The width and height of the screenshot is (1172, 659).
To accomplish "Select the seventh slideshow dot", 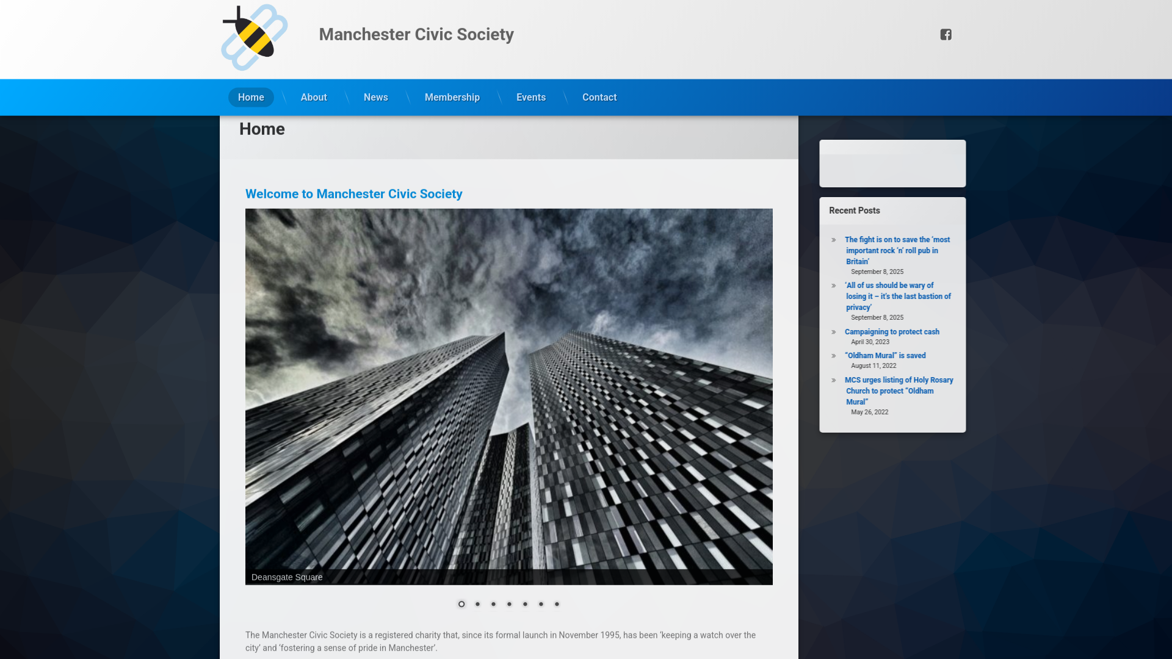I will point(557,604).
